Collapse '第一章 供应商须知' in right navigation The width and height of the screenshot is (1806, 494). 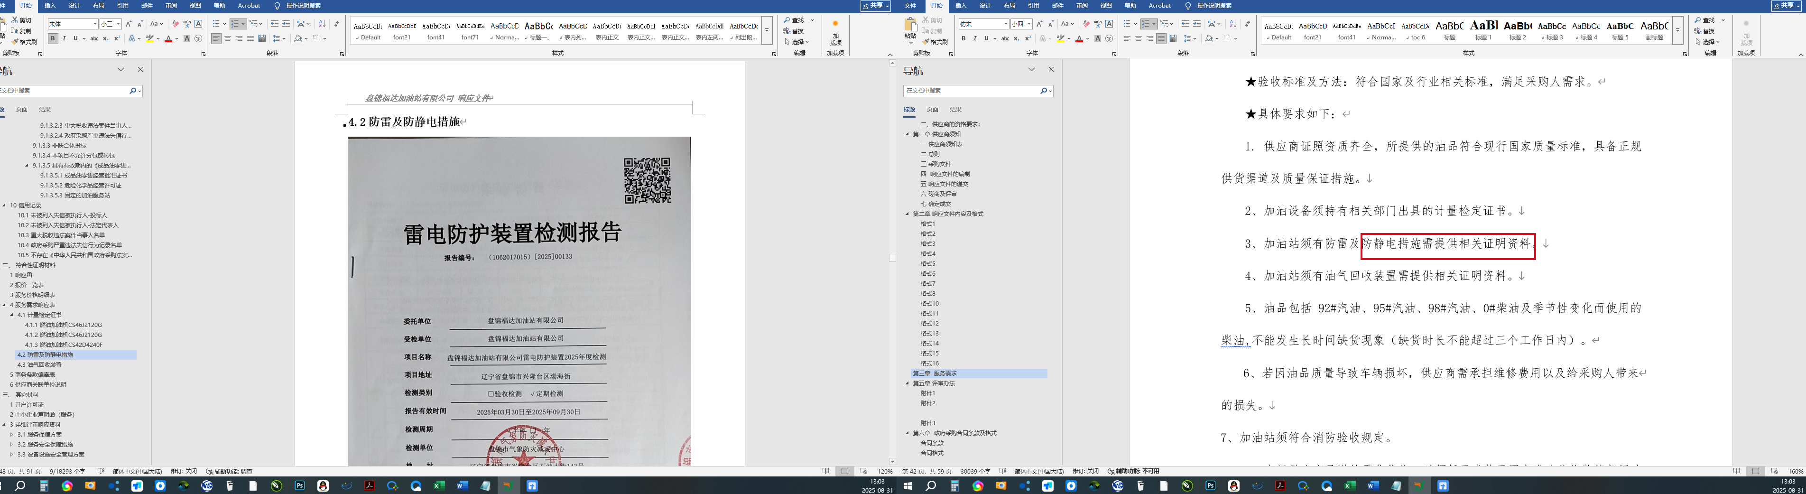point(907,134)
